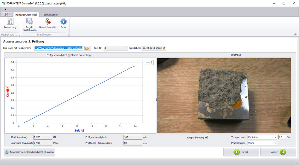299x165 pixels.
Task: Click the Versagensart percentage field
Action: (x=282, y=137)
